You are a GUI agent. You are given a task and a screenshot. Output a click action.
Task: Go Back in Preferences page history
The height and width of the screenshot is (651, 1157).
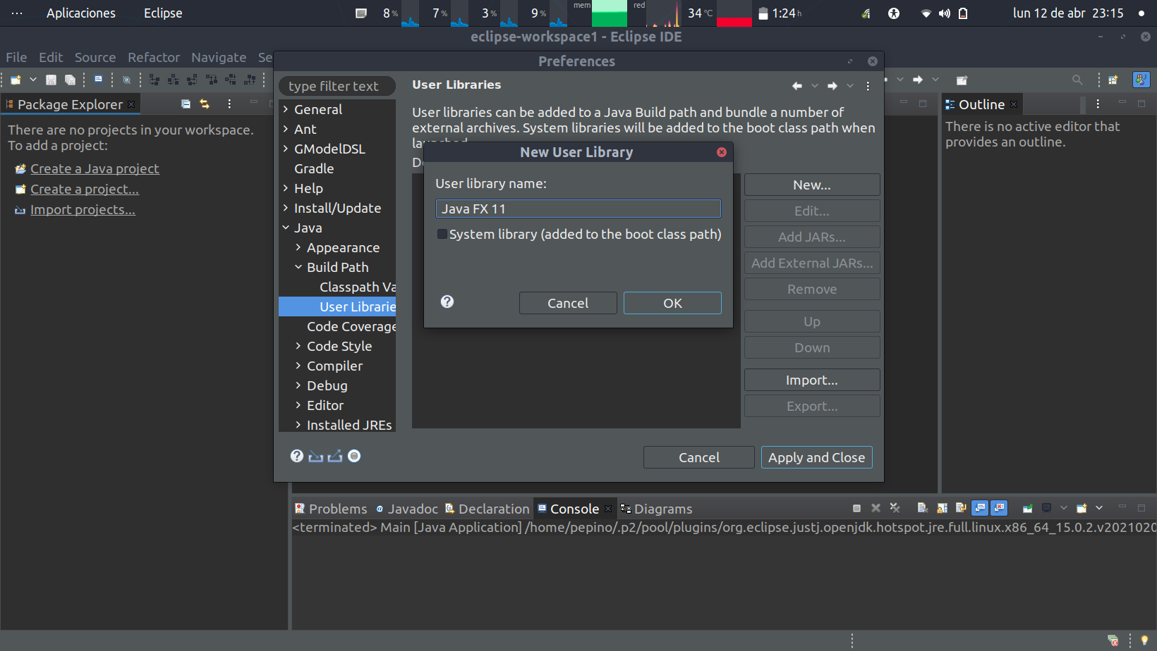[x=797, y=85]
